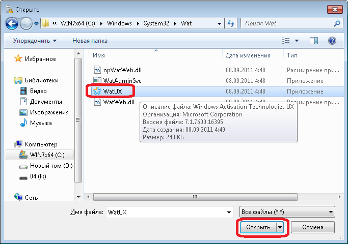The width and height of the screenshot is (348, 244).
Task: Select Избранное in the navigation pane
Action: click(x=40, y=59)
